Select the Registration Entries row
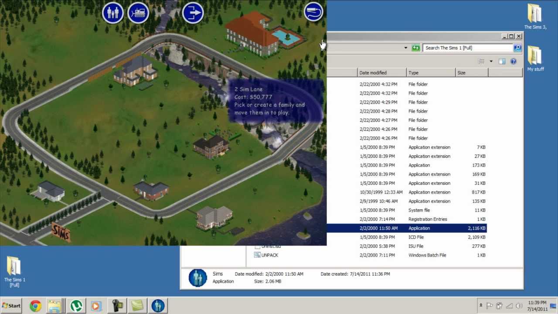This screenshot has width=558, height=314. [407, 219]
